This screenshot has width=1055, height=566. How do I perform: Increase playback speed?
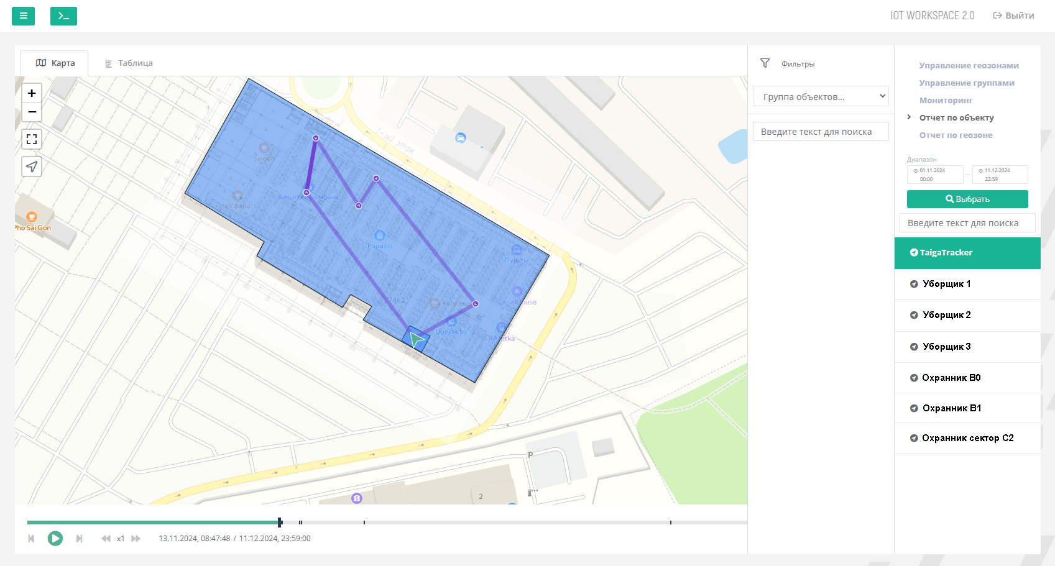136,539
